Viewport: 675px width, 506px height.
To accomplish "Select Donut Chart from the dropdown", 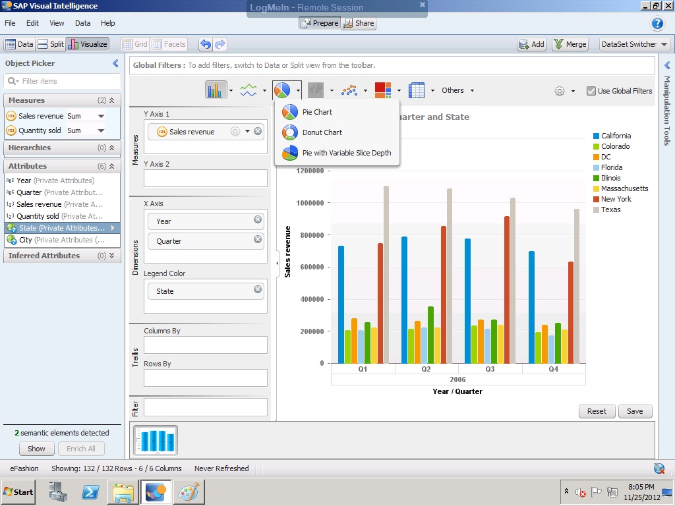I will pos(337,132).
